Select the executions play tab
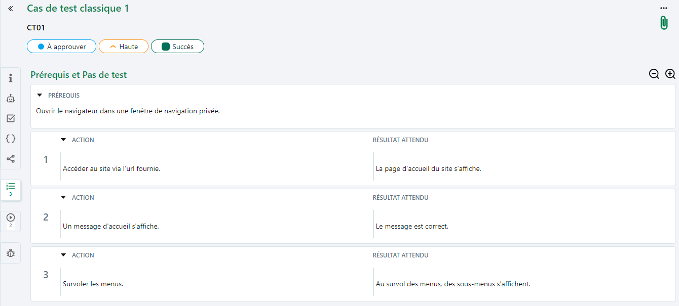679x306 pixels. click(x=11, y=221)
